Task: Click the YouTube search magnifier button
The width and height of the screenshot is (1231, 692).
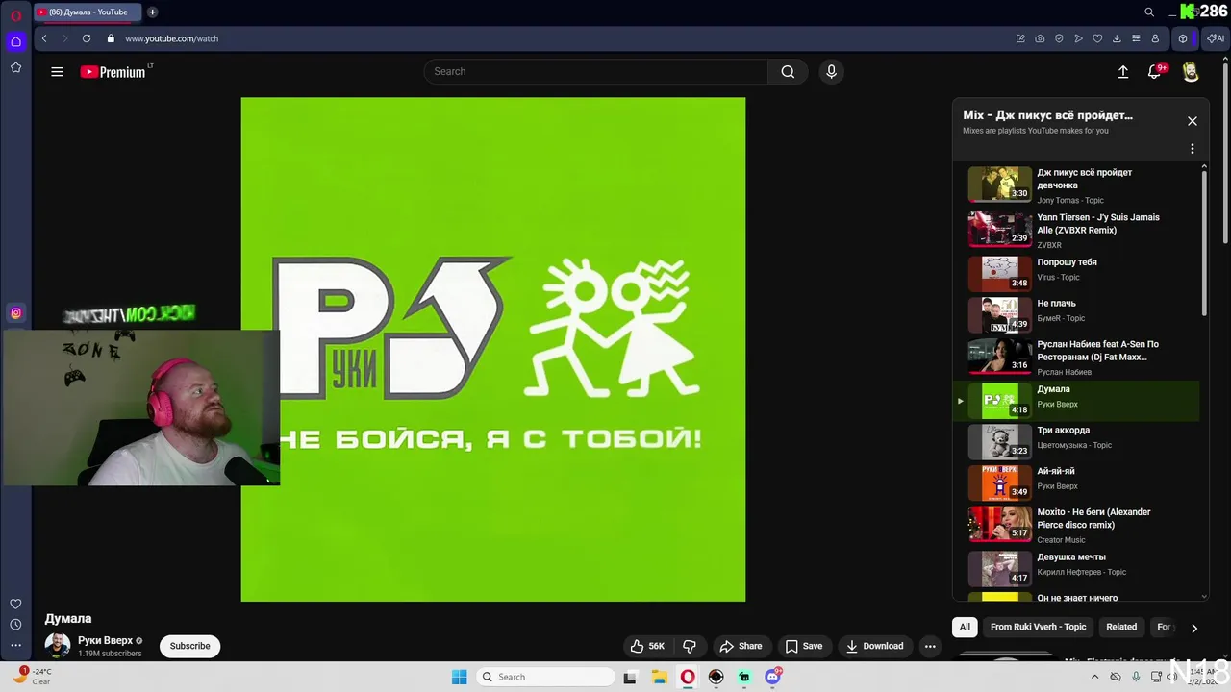Action: coord(788,71)
